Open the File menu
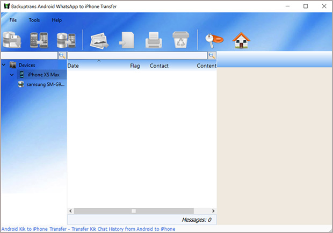Image resolution: width=333 pixels, height=233 pixels. (13, 20)
